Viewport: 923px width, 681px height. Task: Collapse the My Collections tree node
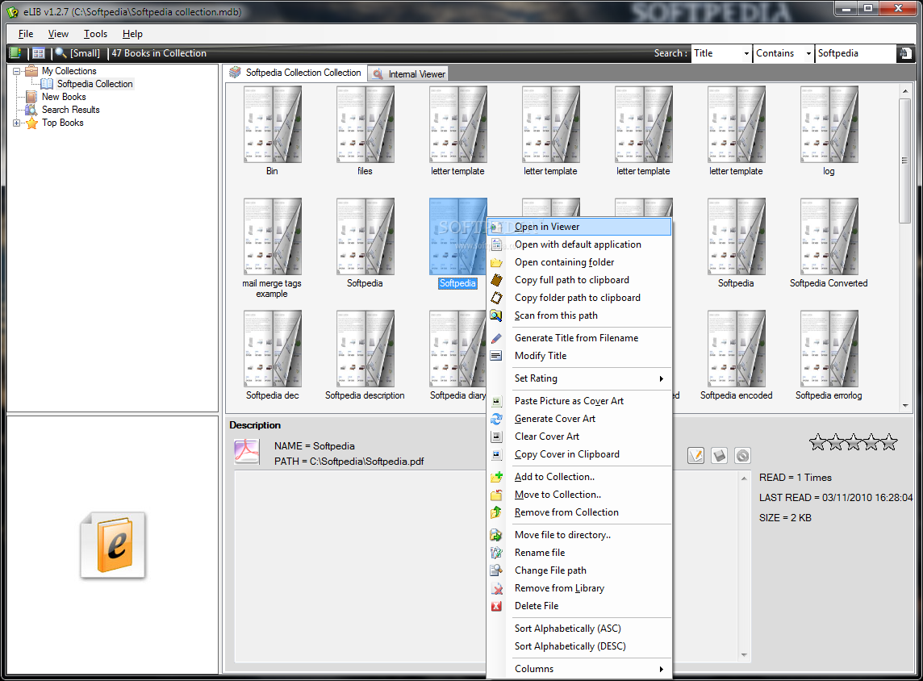[16, 71]
